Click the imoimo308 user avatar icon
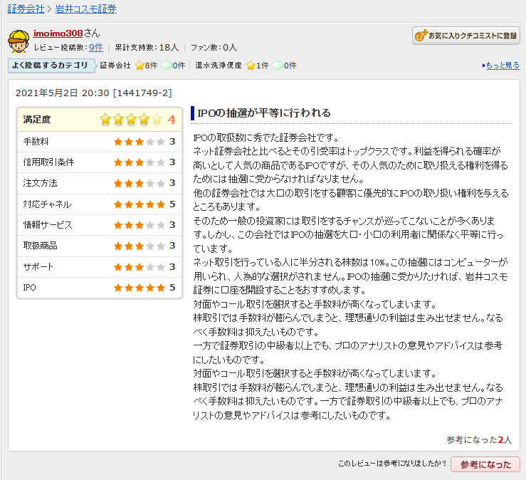 pyautogui.click(x=19, y=41)
